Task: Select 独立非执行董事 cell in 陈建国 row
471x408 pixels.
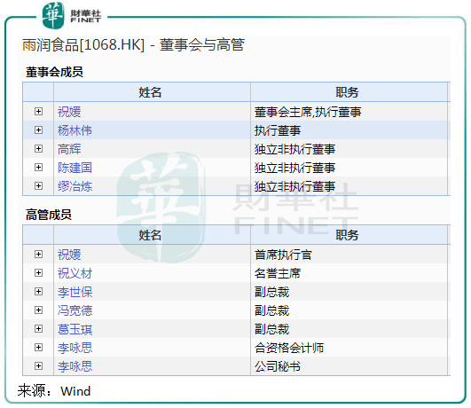Action: click(349, 168)
